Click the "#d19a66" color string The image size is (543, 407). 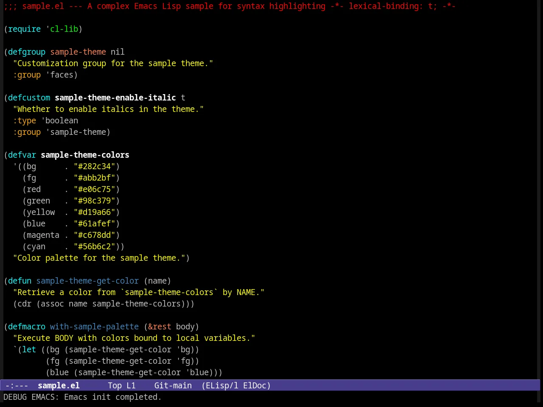[95, 212]
